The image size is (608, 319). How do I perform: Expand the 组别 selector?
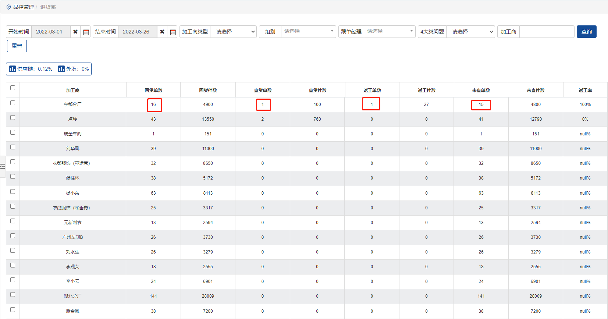tap(308, 31)
